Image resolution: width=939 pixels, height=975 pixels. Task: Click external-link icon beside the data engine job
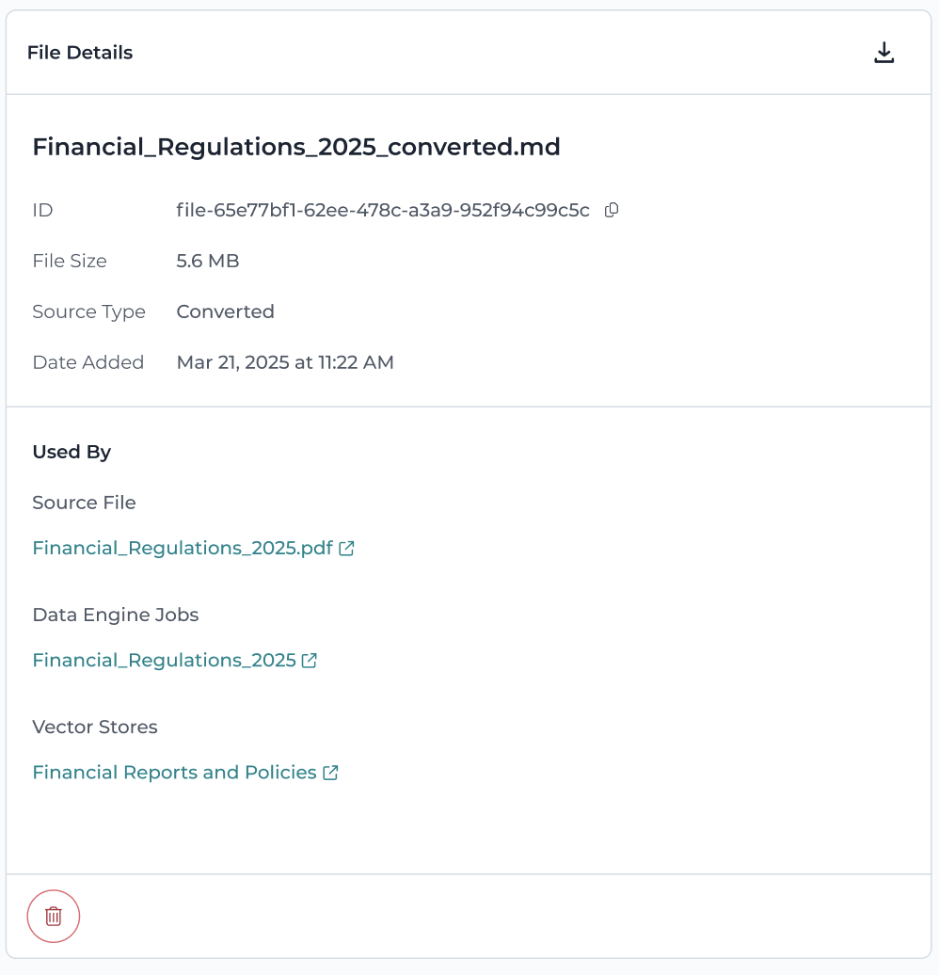(x=309, y=661)
